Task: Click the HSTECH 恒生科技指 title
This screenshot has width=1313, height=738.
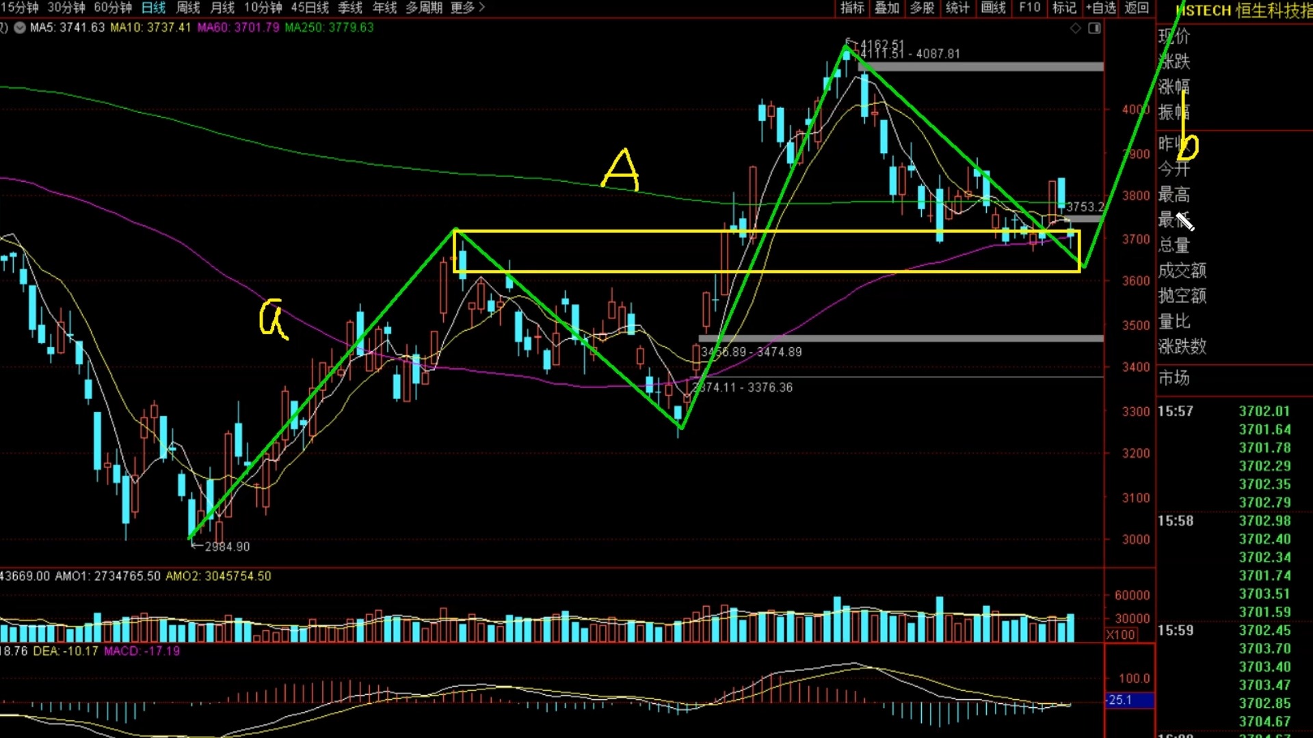Action: (x=1243, y=10)
